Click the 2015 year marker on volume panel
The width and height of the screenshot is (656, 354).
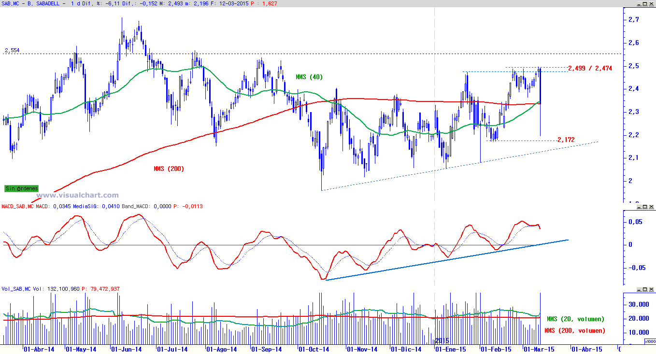[442, 340]
